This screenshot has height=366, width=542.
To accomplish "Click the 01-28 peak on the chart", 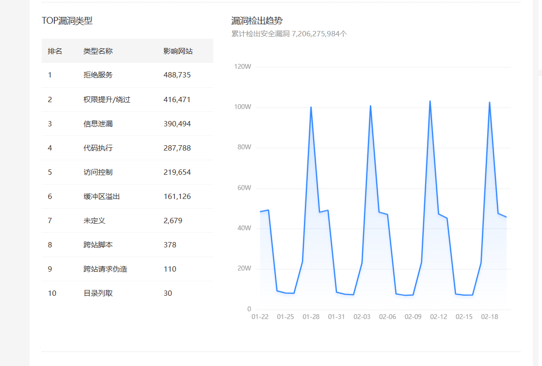I will 311,107.
